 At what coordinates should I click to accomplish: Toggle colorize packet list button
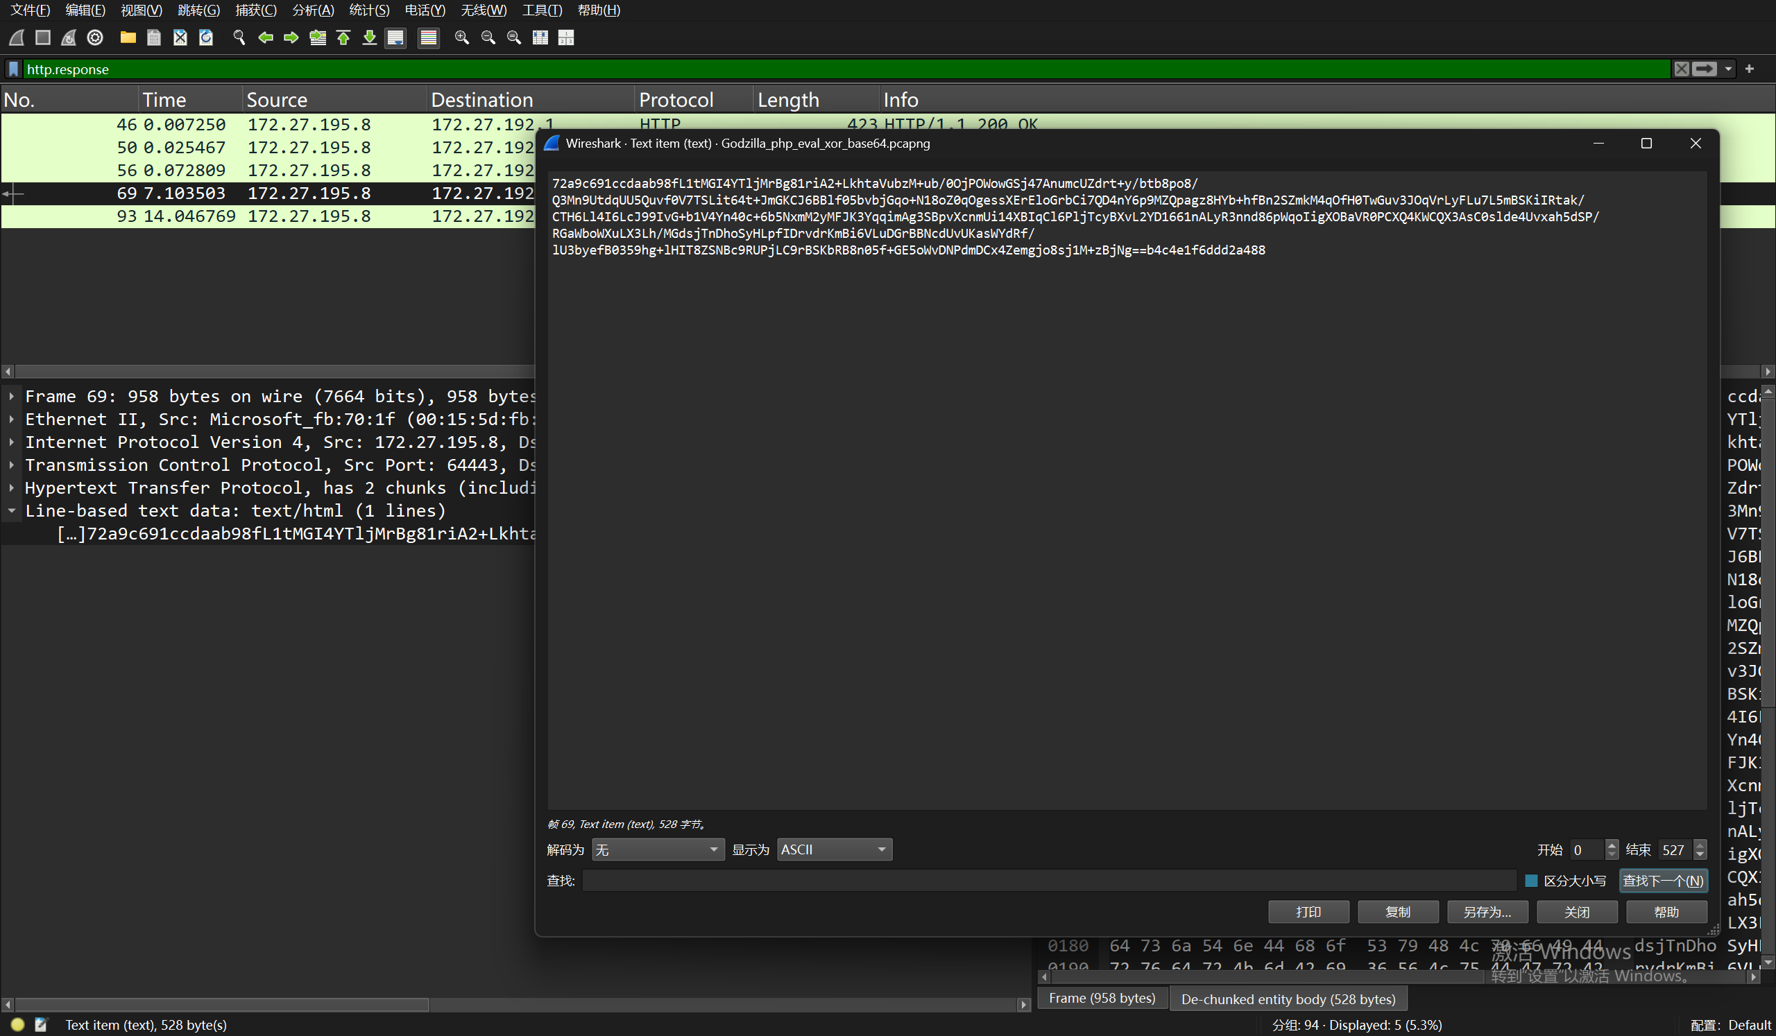pos(429,37)
